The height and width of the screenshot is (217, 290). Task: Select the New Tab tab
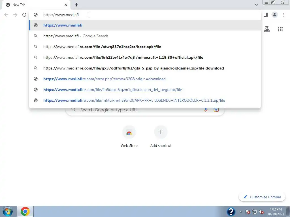click(x=36, y=5)
